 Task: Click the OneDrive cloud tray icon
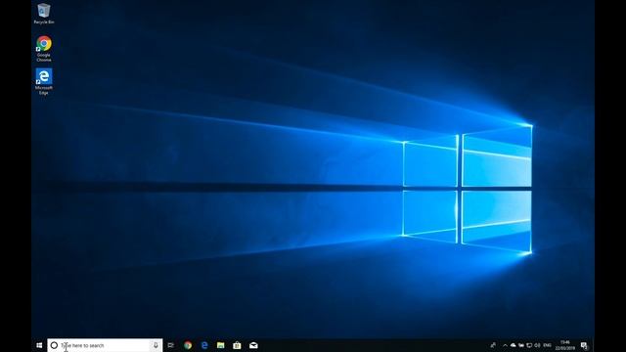(513, 345)
